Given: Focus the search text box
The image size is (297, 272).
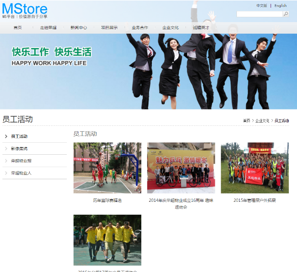Looking at the screenshot, I should (260, 14).
